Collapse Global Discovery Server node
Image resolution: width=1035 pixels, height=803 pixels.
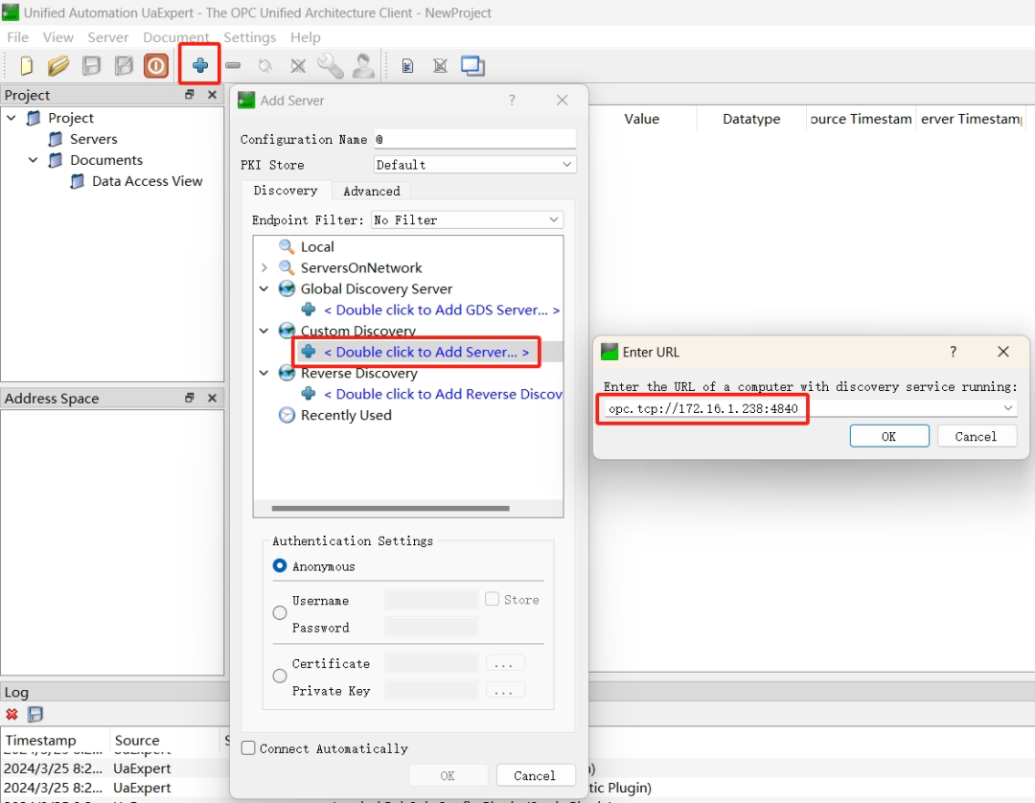pyautogui.click(x=264, y=289)
